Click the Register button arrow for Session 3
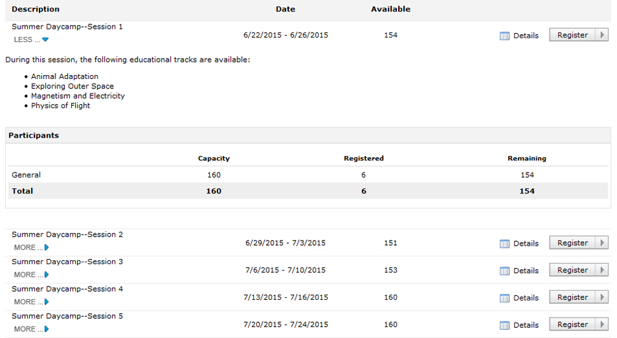The height and width of the screenshot is (338, 617). (x=602, y=271)
